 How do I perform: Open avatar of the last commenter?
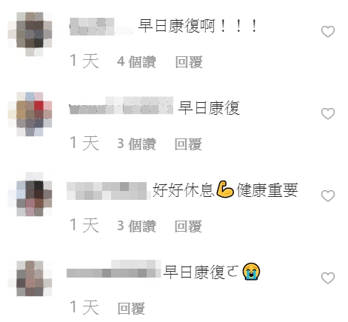pos(30,278)
